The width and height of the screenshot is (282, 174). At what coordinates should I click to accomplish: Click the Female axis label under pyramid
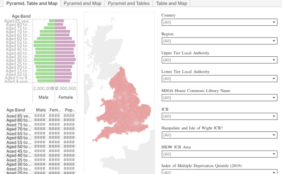click(66, 97)
